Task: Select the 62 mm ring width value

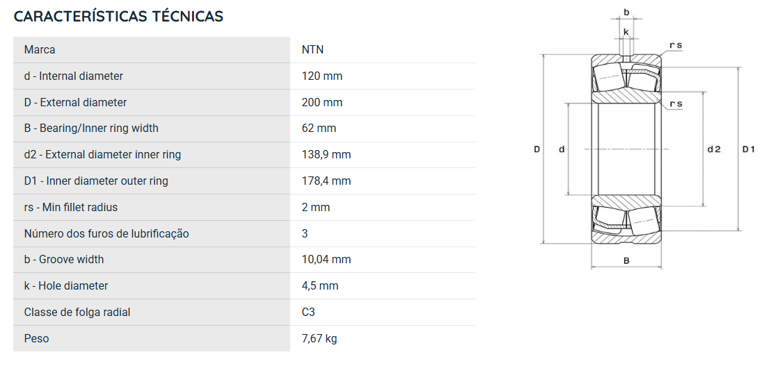Action: (x=319, y=128)
